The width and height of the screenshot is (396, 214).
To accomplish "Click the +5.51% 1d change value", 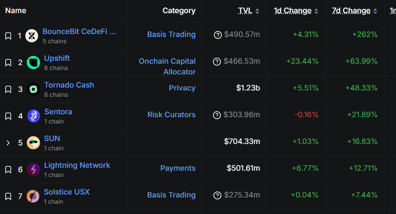I will pyautogui.click(x=306, y=88).
